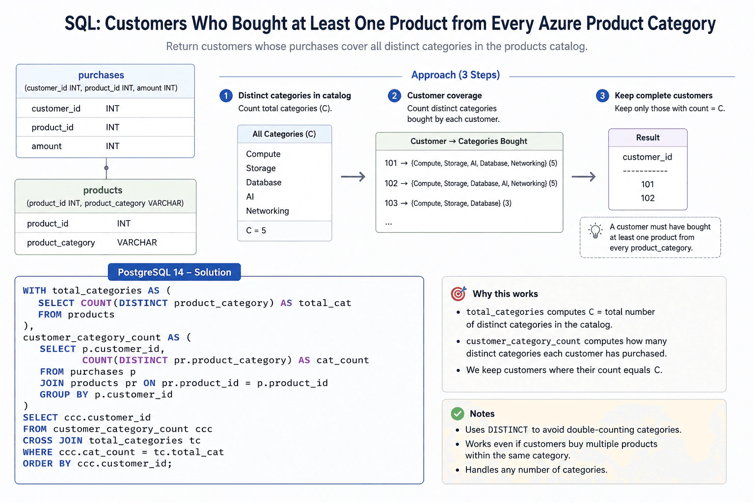Select value 101 in Result box
Image resolution: width=754 pixels, height=503 pixels.
647,184
